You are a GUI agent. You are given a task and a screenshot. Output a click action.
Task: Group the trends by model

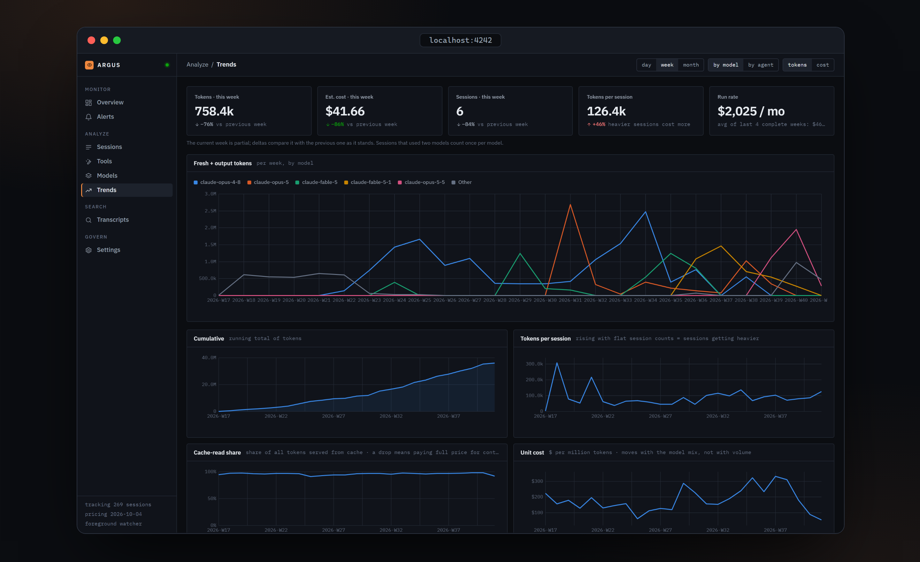[725, 65]
